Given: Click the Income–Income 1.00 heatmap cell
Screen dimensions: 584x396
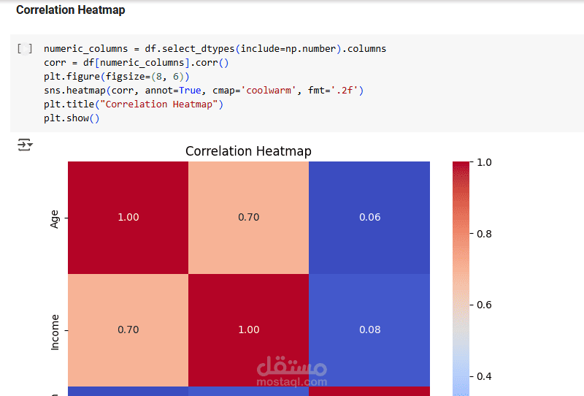Looking at the screenshot, I should (248, 330).
